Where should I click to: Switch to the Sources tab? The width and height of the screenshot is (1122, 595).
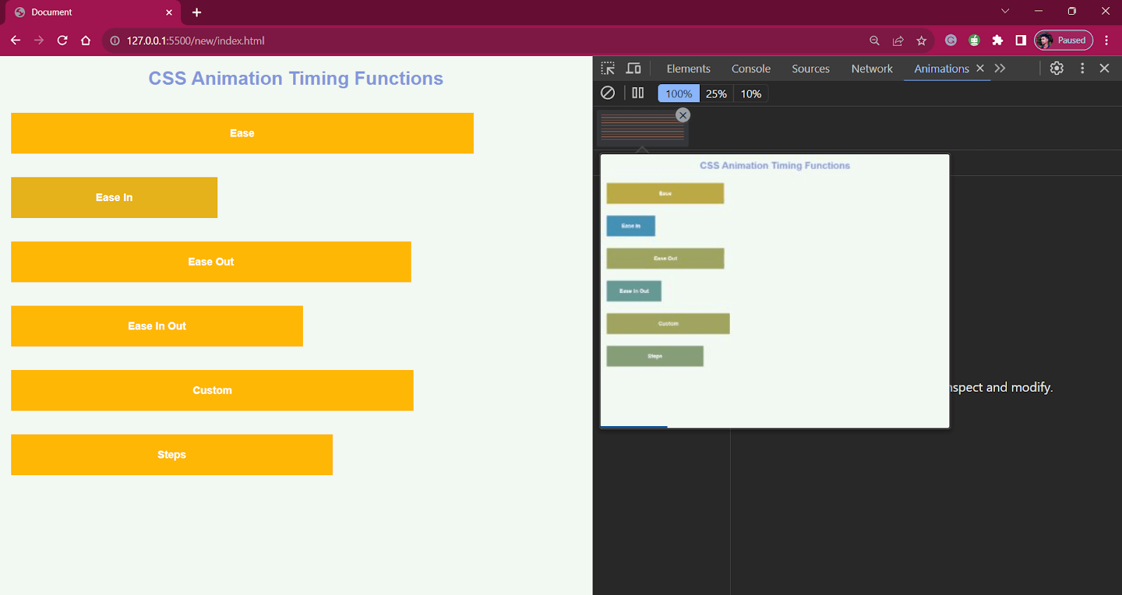pos(811,69)
